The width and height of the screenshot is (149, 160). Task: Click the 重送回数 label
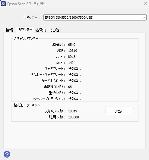[x=57, y=93]
